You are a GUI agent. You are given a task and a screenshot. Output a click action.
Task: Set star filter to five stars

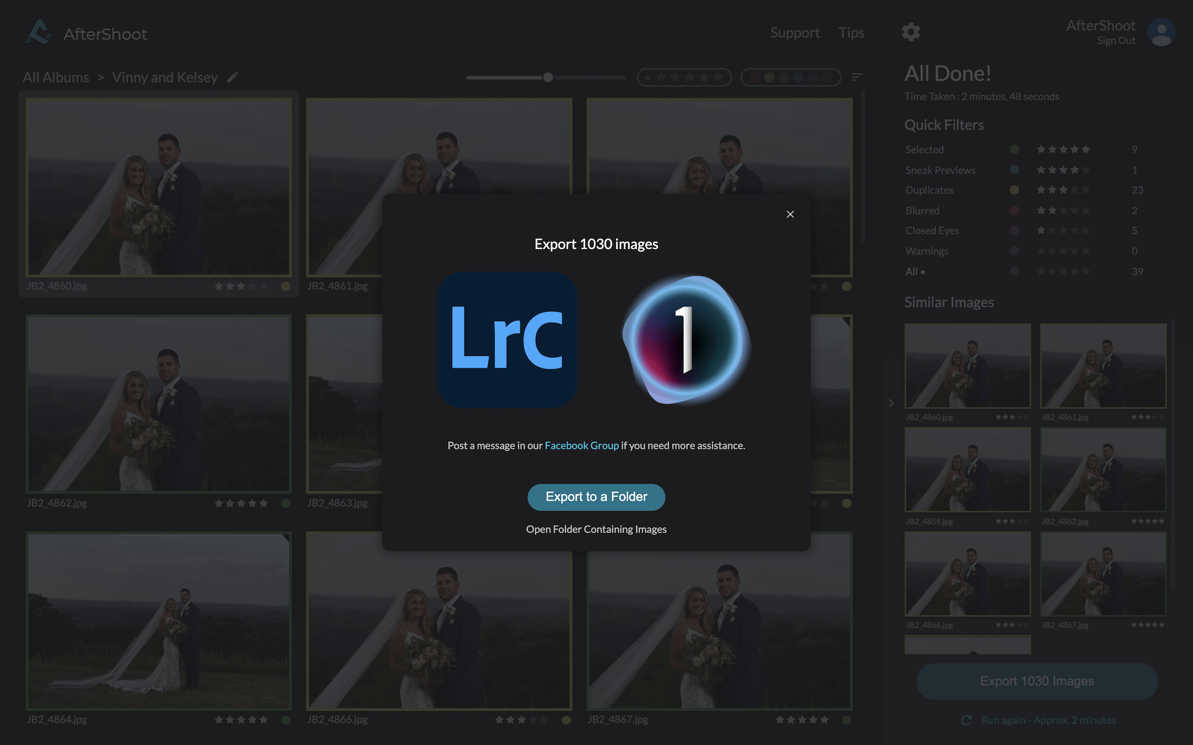click(x=718, y=77)
